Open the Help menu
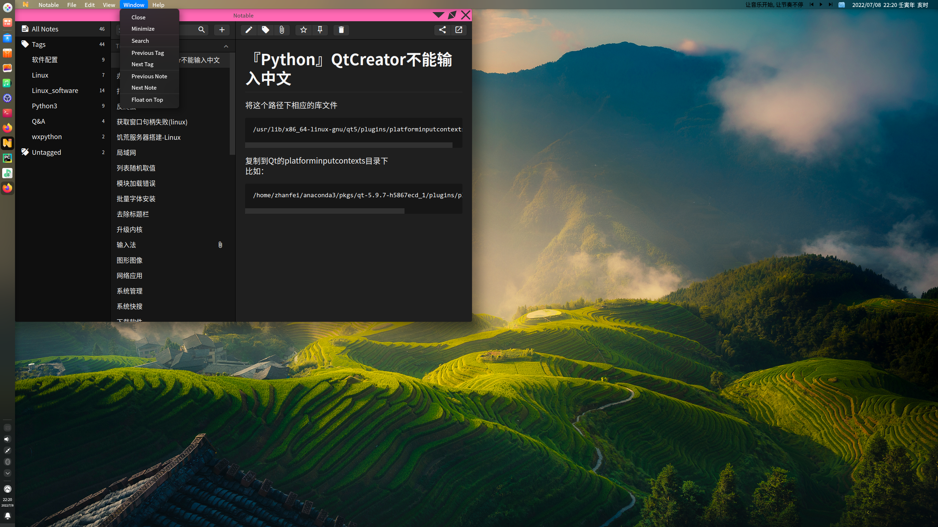This screenshot has height=527, width=938. point(158,5)
